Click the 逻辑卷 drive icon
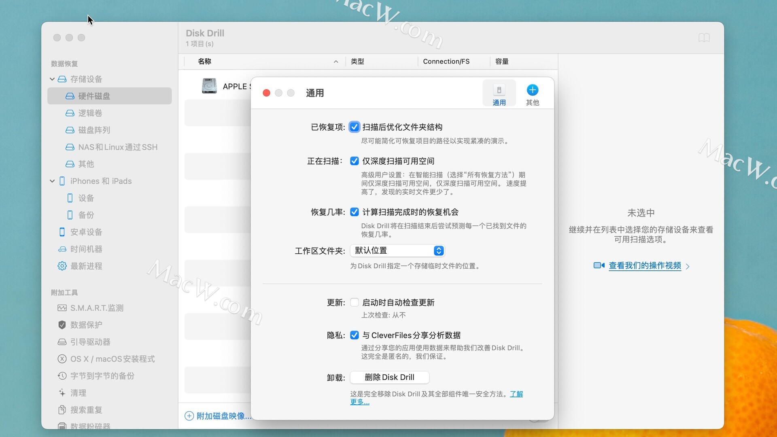 tap(70, 113)
